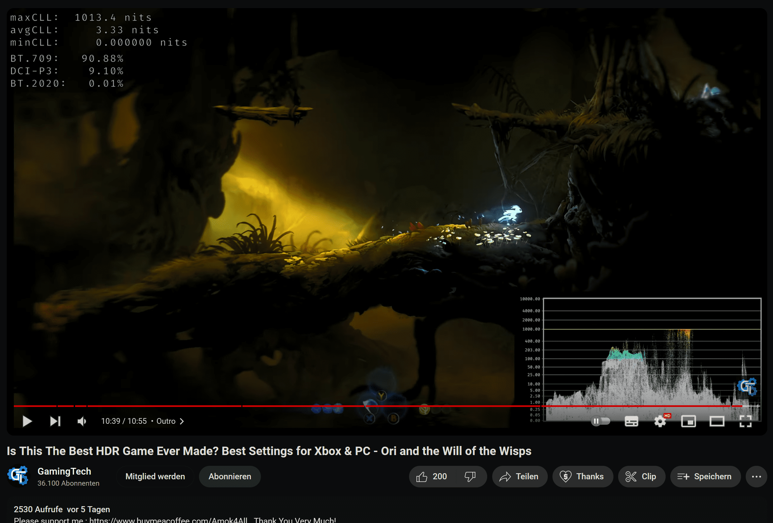This screenshot has height=523, width=773.
Task: Create a Clip of the video
Action: click(641, 476)
